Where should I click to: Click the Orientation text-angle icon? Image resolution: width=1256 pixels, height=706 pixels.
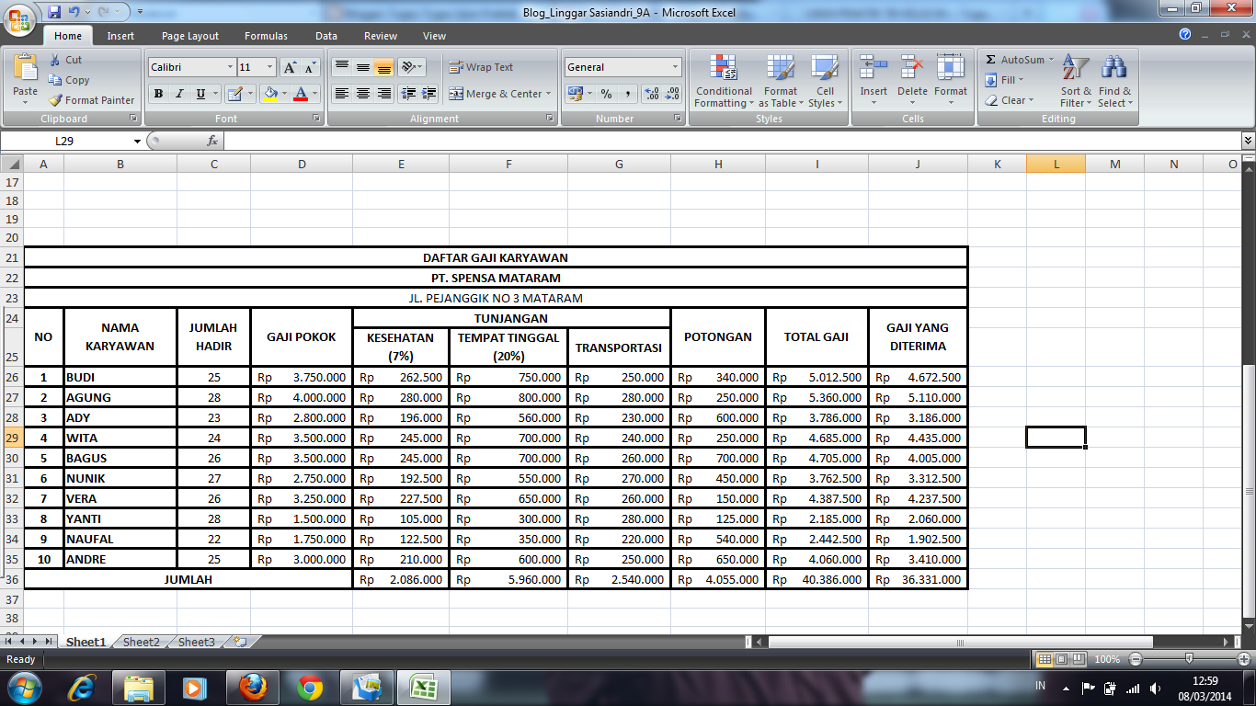tap(410, 67)
